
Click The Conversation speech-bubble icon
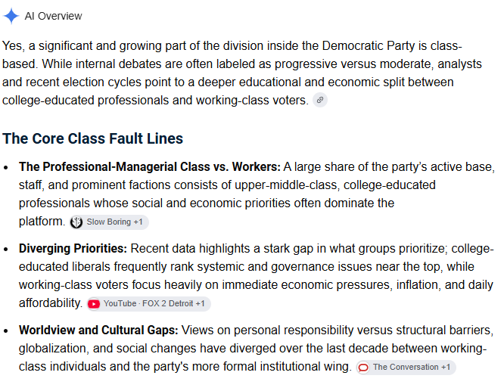tap(363, 368)
